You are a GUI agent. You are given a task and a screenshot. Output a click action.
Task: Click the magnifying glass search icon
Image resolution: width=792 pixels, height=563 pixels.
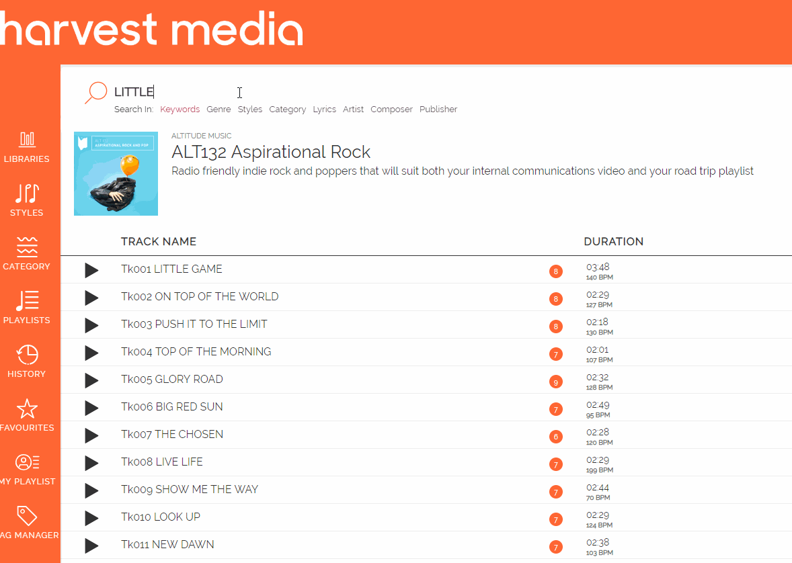click(x=96, y=93)
